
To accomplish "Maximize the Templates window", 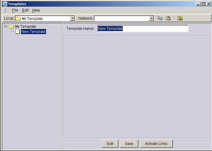I will (x=203, y=4).
